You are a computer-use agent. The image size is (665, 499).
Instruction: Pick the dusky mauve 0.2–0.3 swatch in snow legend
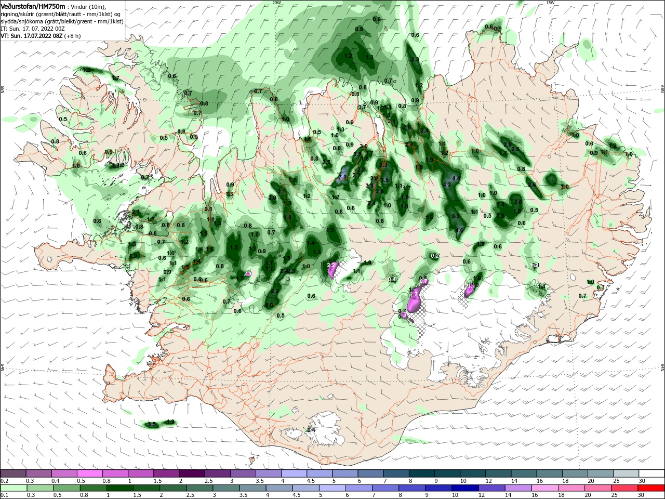coord(13,474)
